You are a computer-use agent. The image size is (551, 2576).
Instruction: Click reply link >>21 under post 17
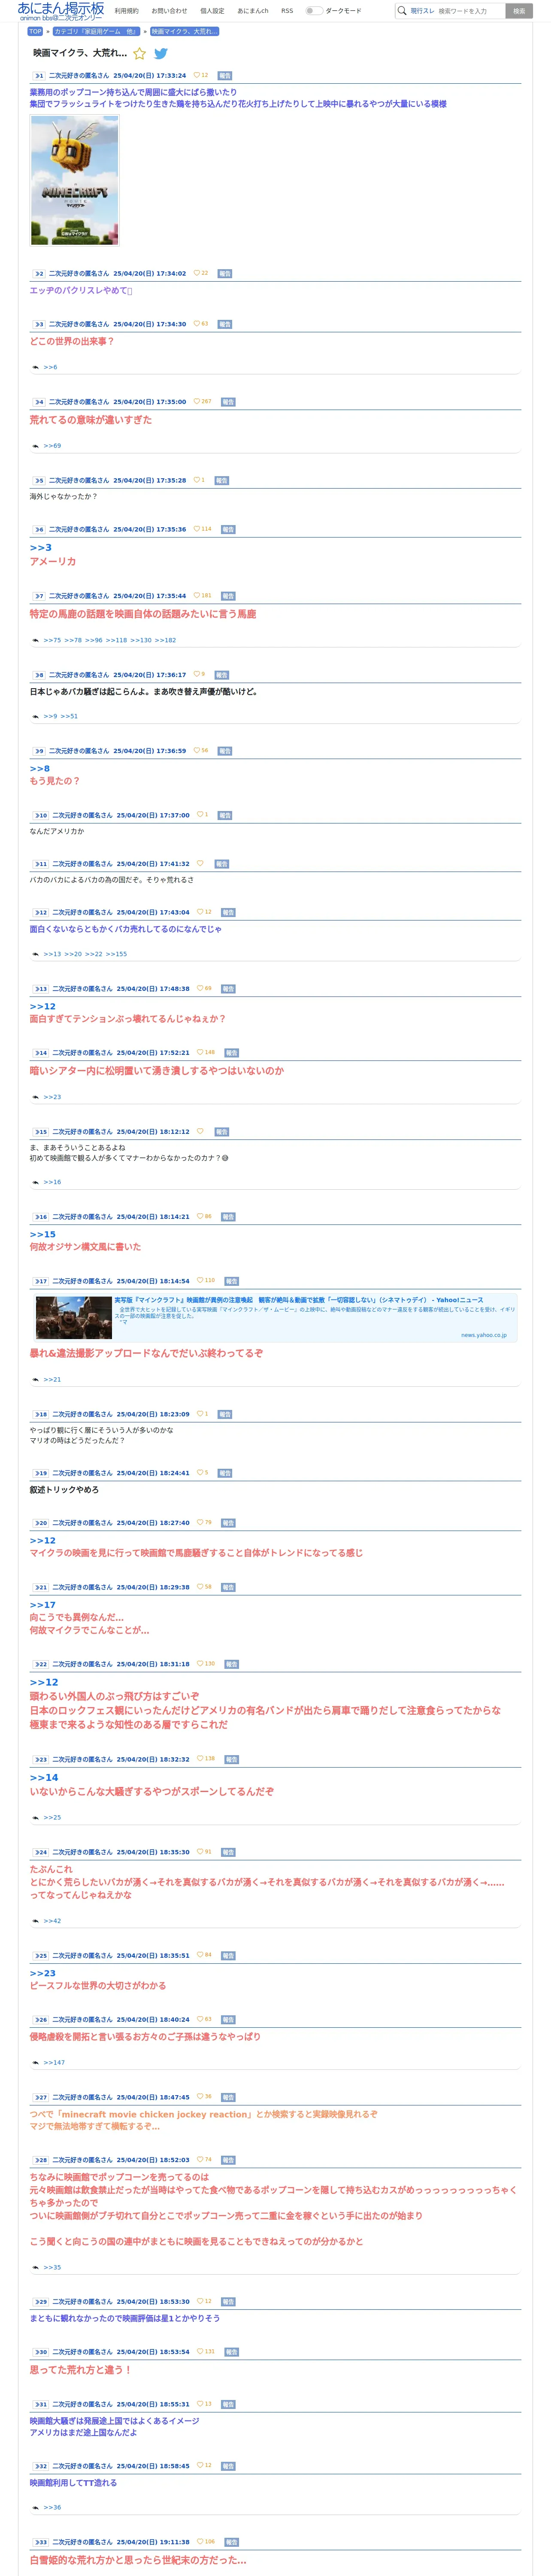[x=52, y=1379]
